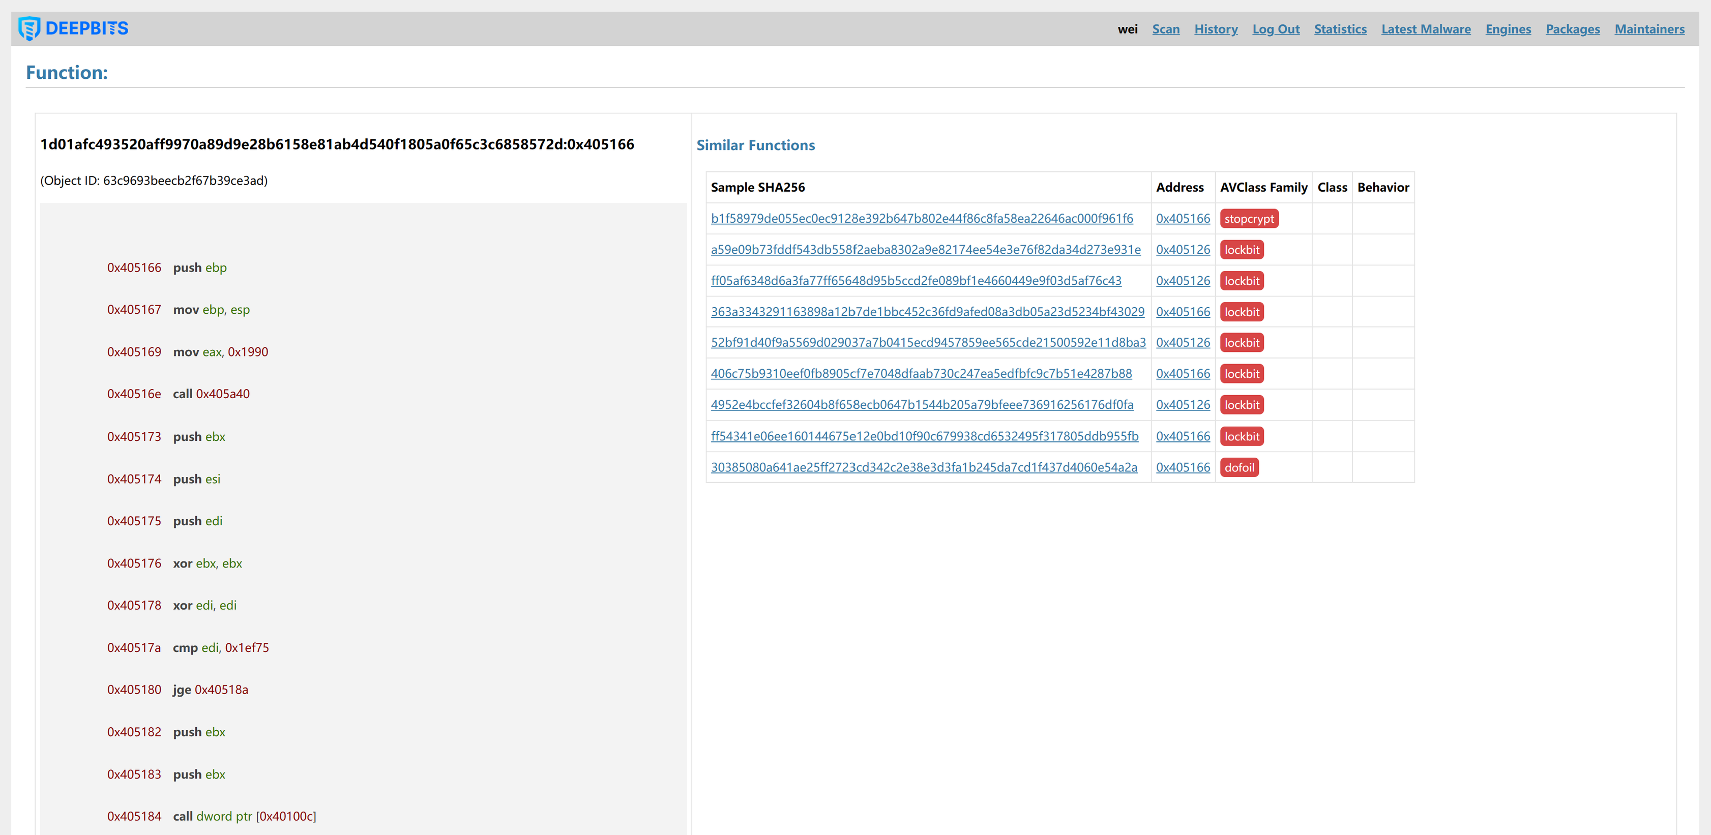Click the function hash title 1d01afc4...:0x405166
This screenshot has width=1711, height=835.
click(x=337, y=144)
